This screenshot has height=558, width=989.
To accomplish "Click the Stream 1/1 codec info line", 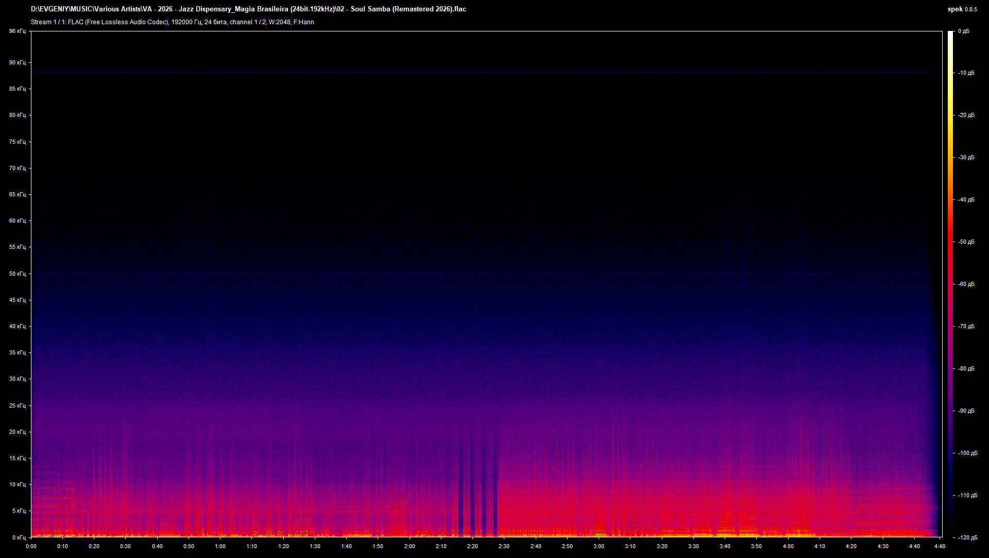I will coord(172,22).
